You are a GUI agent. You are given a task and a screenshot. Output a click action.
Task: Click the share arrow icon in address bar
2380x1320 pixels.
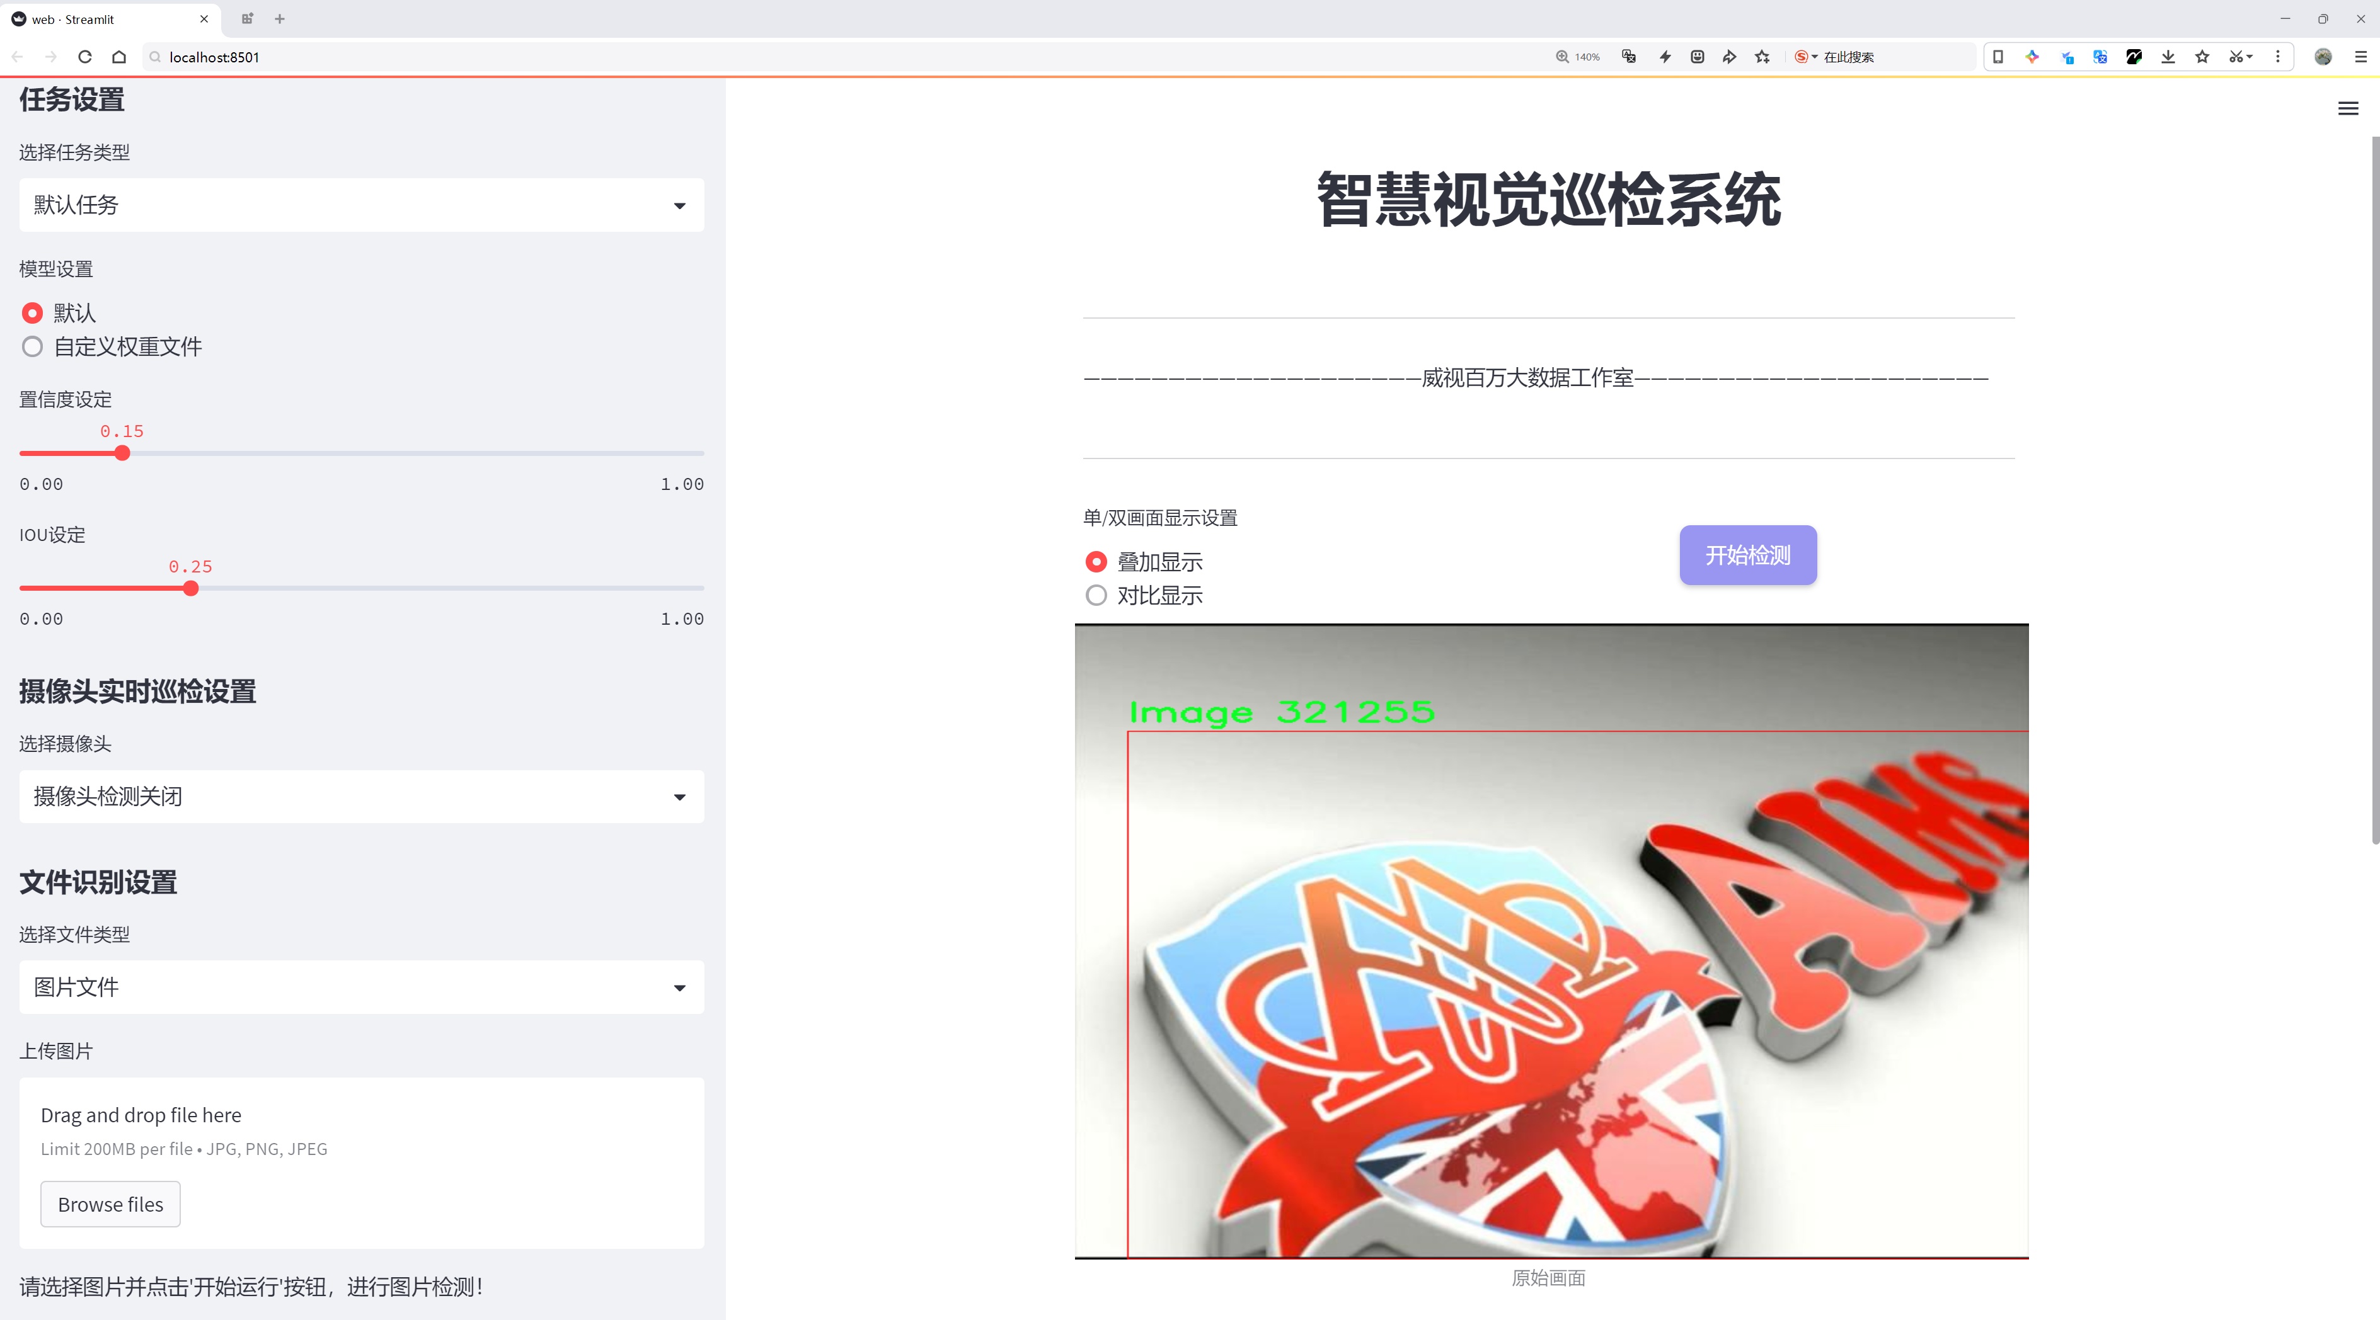pos(1730,57)
